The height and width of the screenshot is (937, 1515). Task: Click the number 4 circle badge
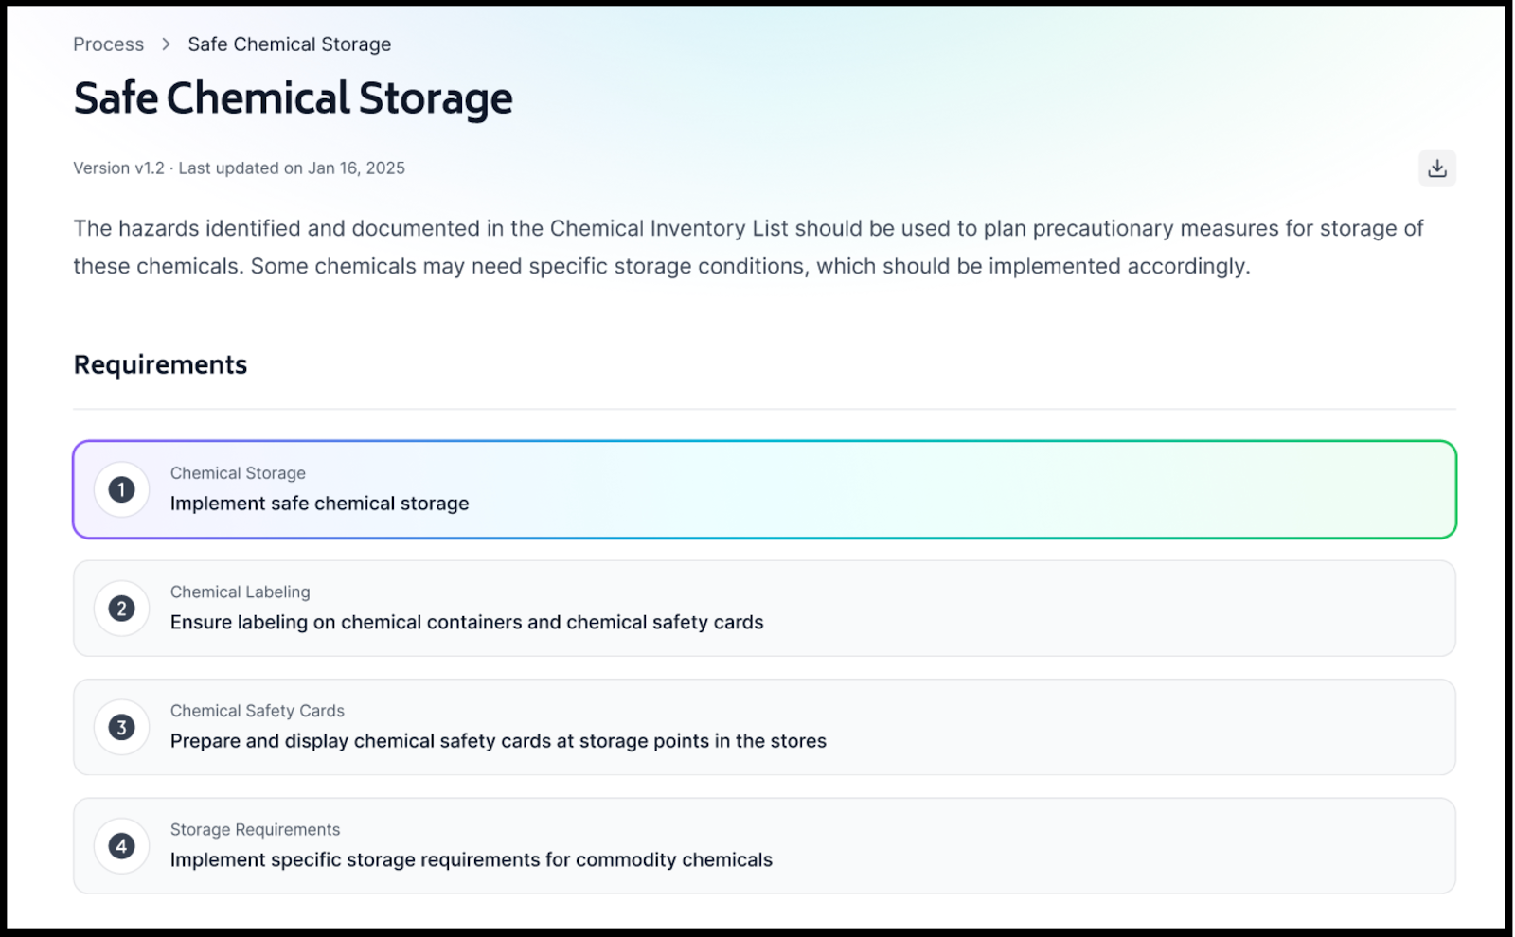(121, 846)
